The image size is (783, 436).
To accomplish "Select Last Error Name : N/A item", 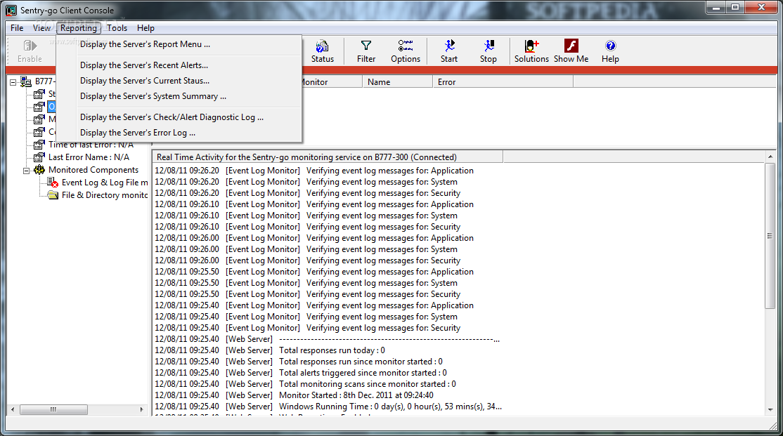I will (89, 157).
